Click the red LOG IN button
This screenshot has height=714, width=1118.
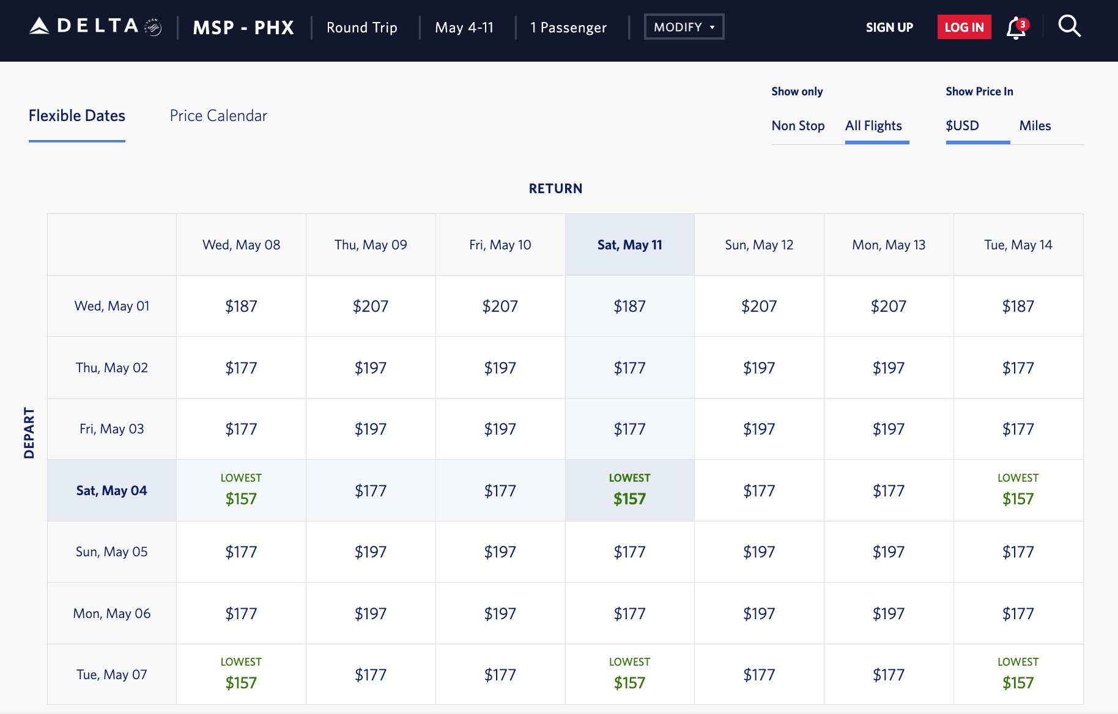click(x=964, y=27)
